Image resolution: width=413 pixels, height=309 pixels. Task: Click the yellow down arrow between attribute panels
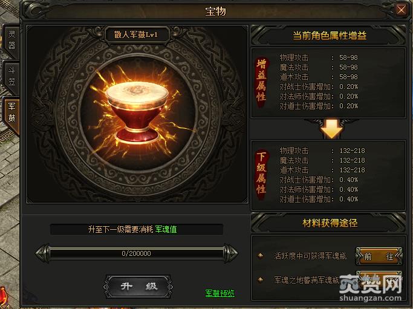[x=331, y=129]
